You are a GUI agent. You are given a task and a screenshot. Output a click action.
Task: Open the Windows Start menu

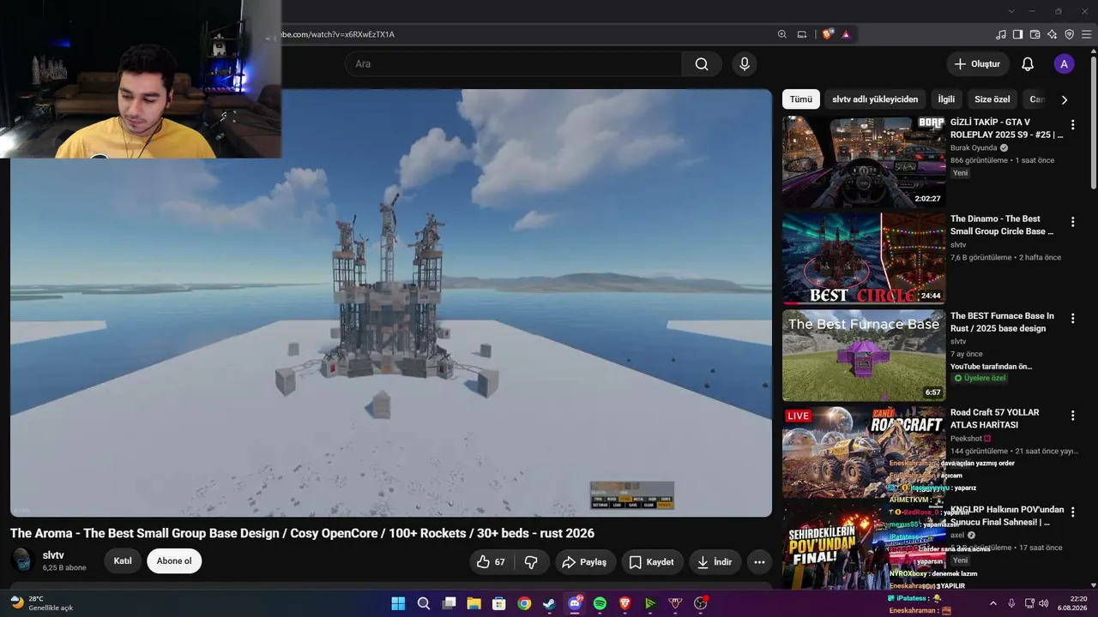click(398, 603)
